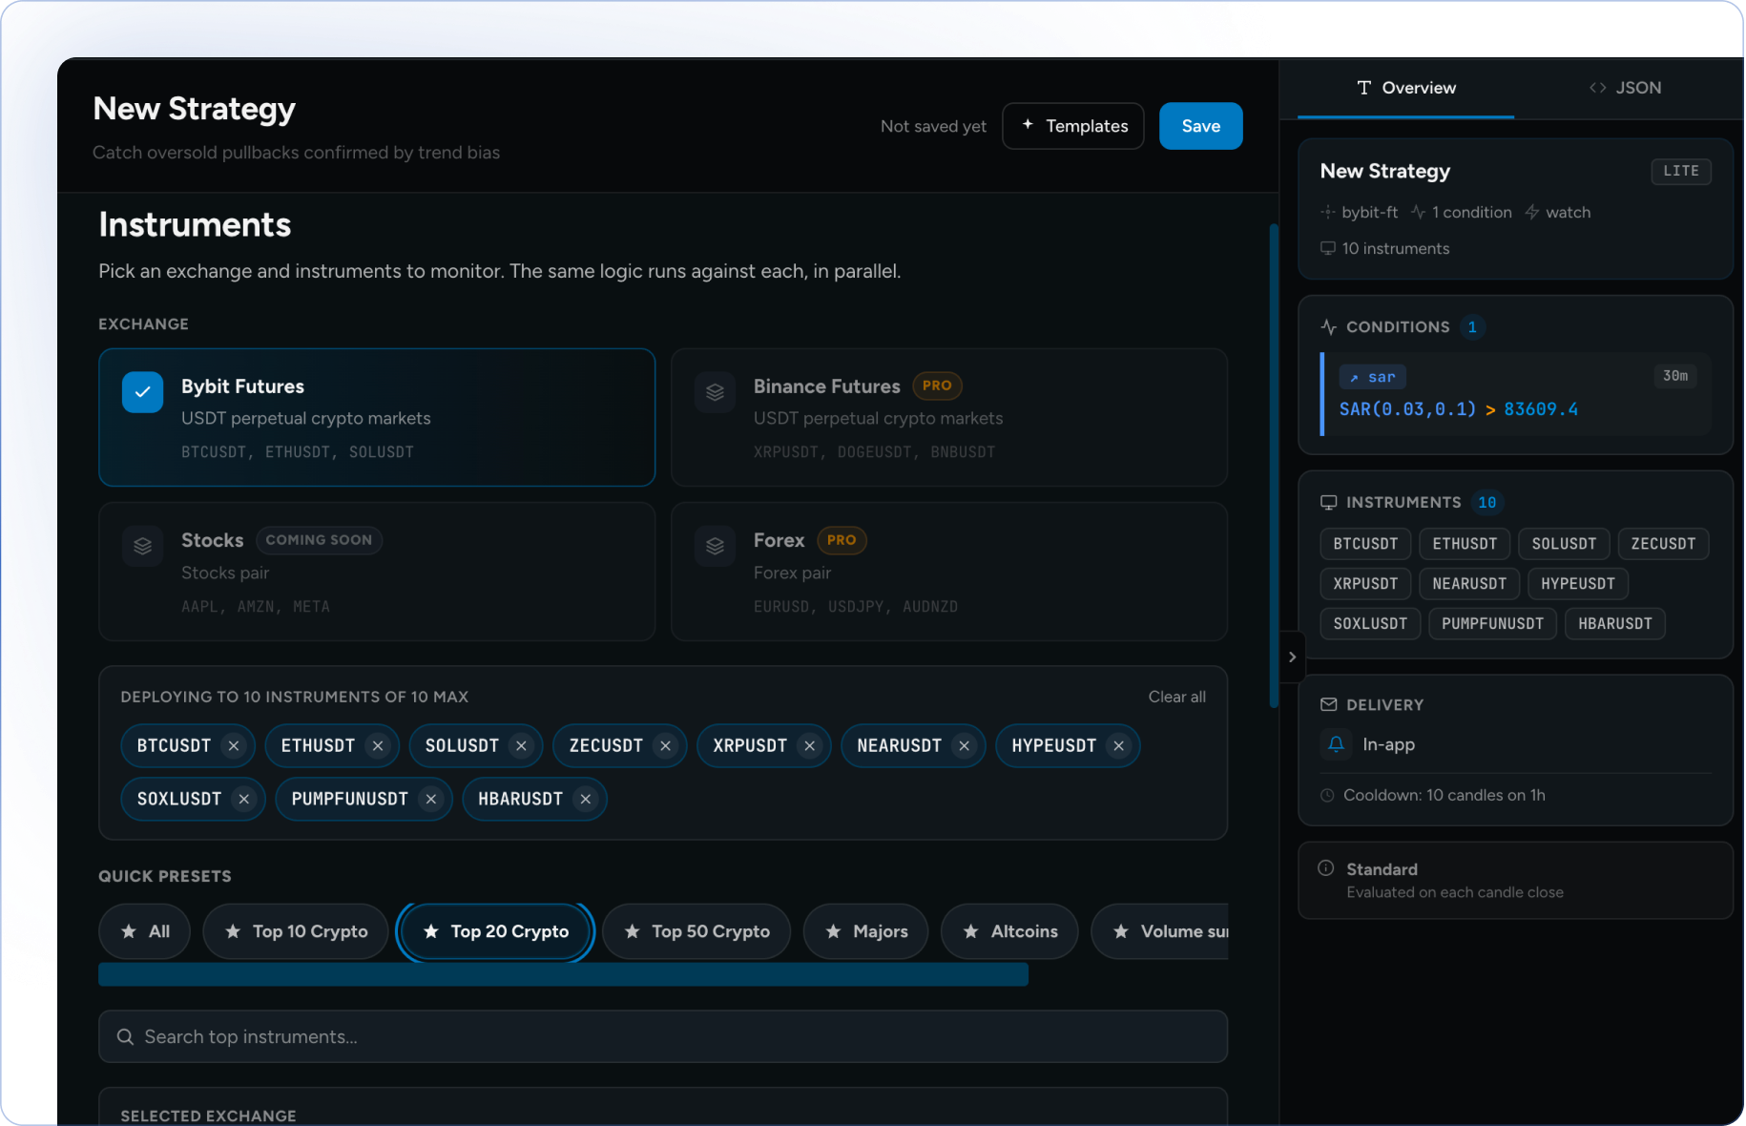This screenshot has height=1126, width=1746.
Task: Apply the Altcoins preset
Action: pos(1009,931)
